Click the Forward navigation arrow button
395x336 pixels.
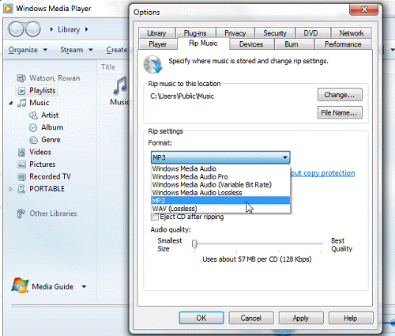32,29
